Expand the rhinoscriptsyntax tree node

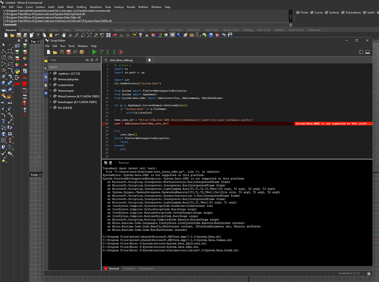pyautogui.click(x=51, y=79)
